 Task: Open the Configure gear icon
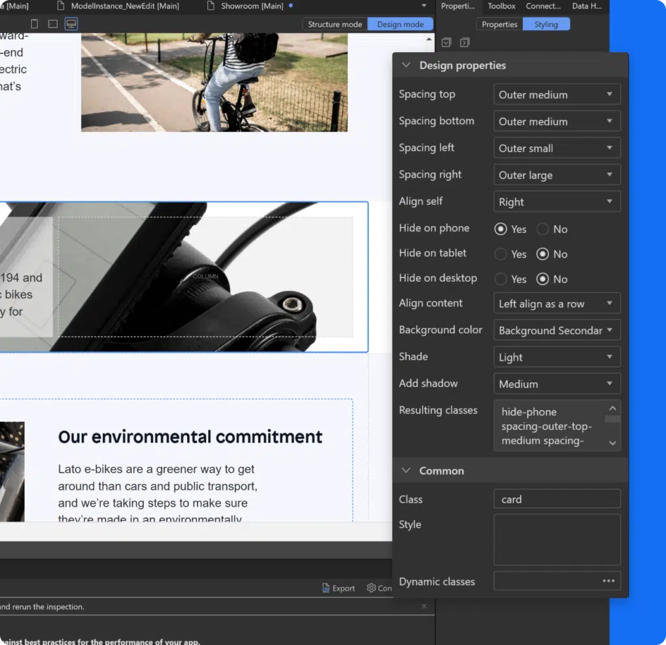point(371,588)
